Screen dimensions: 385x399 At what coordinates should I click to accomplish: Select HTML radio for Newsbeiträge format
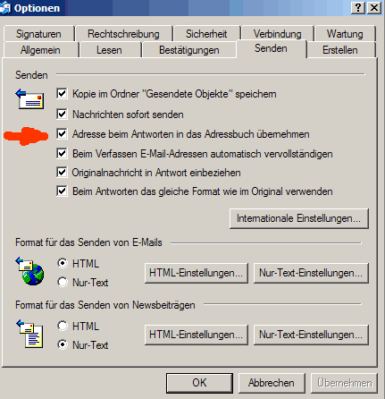pos(63,326)
